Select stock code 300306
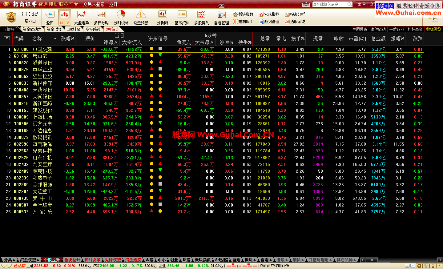The width and height of the screenshot is (443, 269). [x=21, y=124]
